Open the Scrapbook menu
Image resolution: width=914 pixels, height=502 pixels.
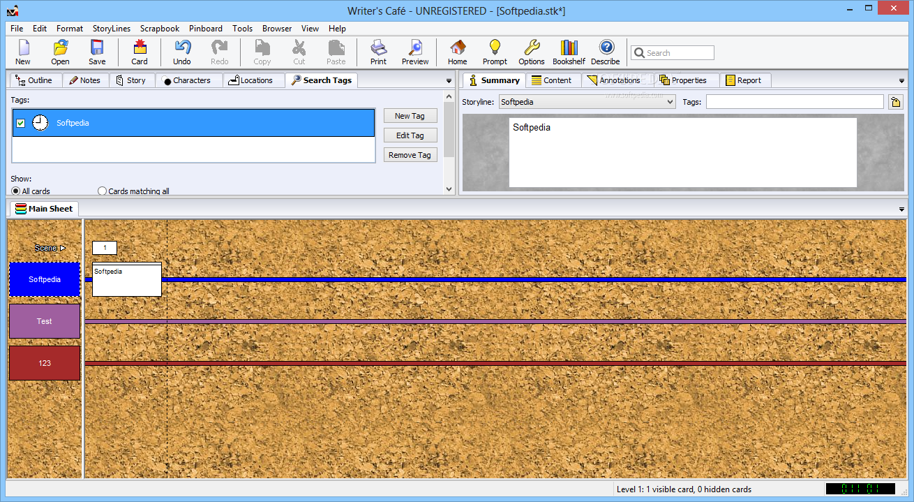[160, 29]
